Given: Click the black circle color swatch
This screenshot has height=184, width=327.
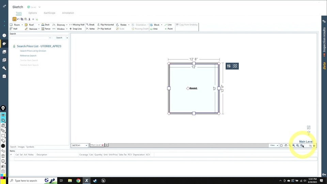Looking at the screenshot, I should [3, 146].
